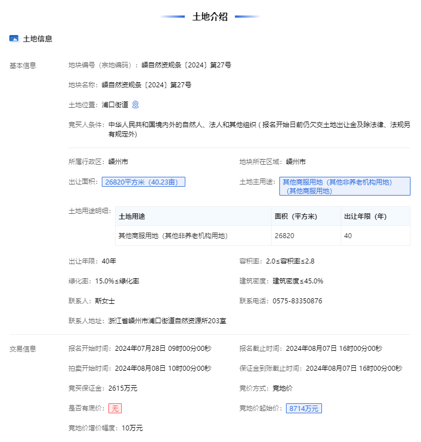Click the 浦口街道 location text

115,104
